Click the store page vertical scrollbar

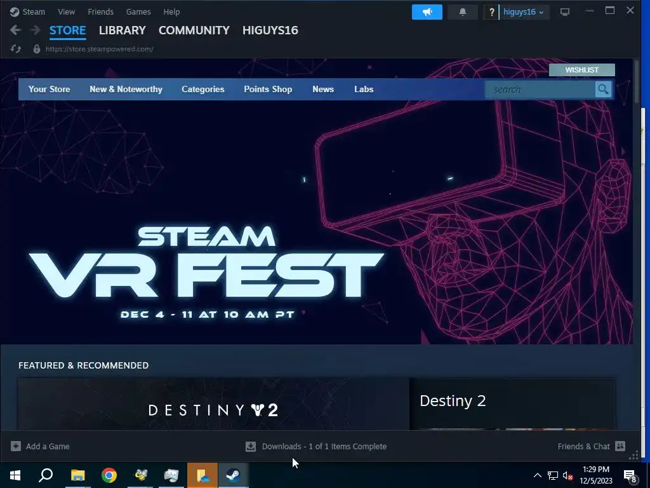point(637,82)
